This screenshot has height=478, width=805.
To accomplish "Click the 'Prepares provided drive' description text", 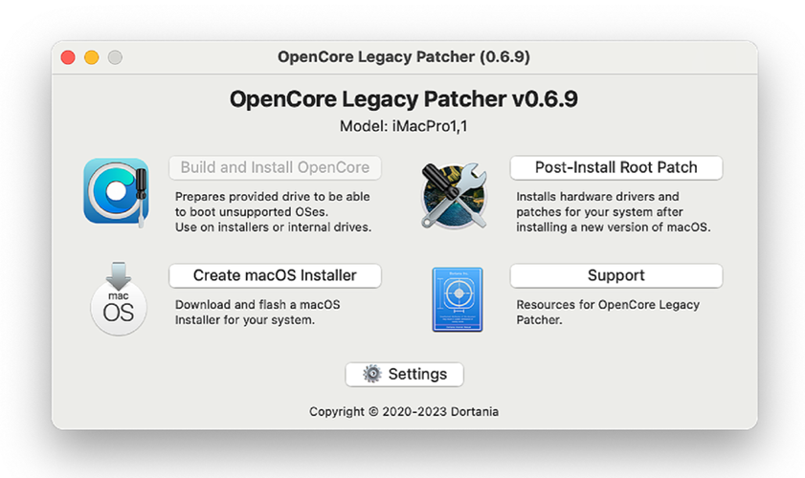I will (x=273, y=211).
